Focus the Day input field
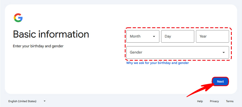This screenshot has height=107, width=242. (x=177, y=36)
